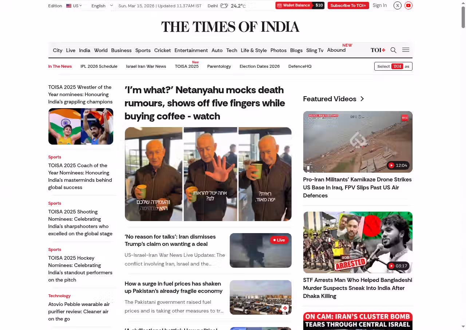Open the hamburger menu icon
Image resolution: width=466 pixels, height=330 pixels.
(406, 50)
